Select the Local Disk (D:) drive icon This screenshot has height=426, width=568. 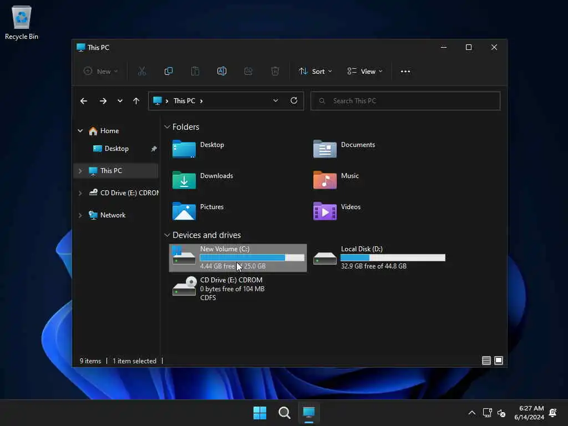(x=324, y=258)
